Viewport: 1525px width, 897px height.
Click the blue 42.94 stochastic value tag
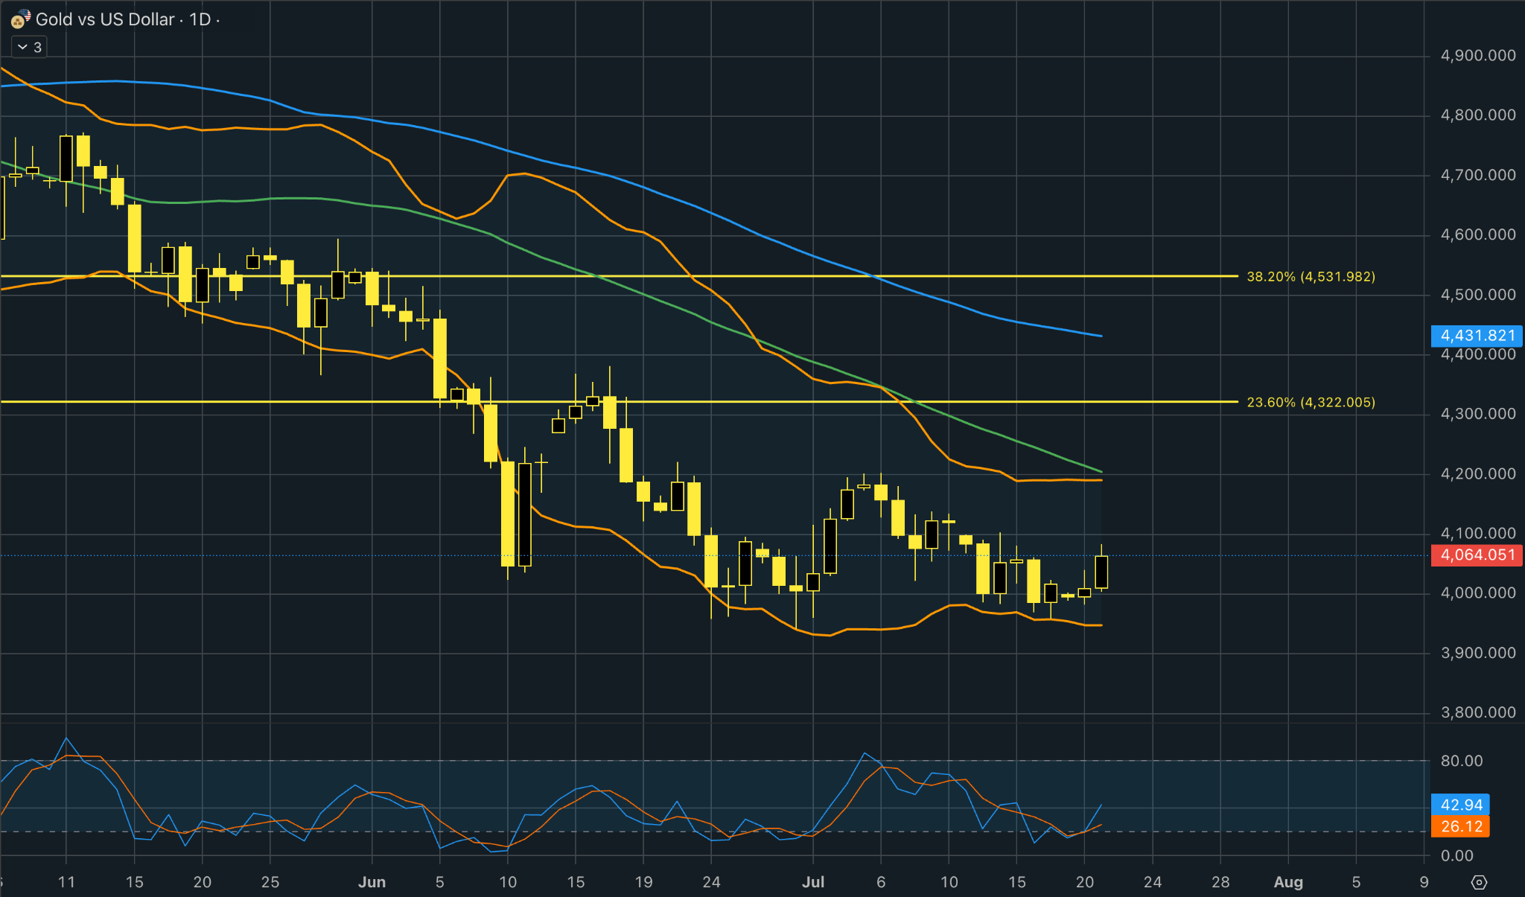(1460, 805)
